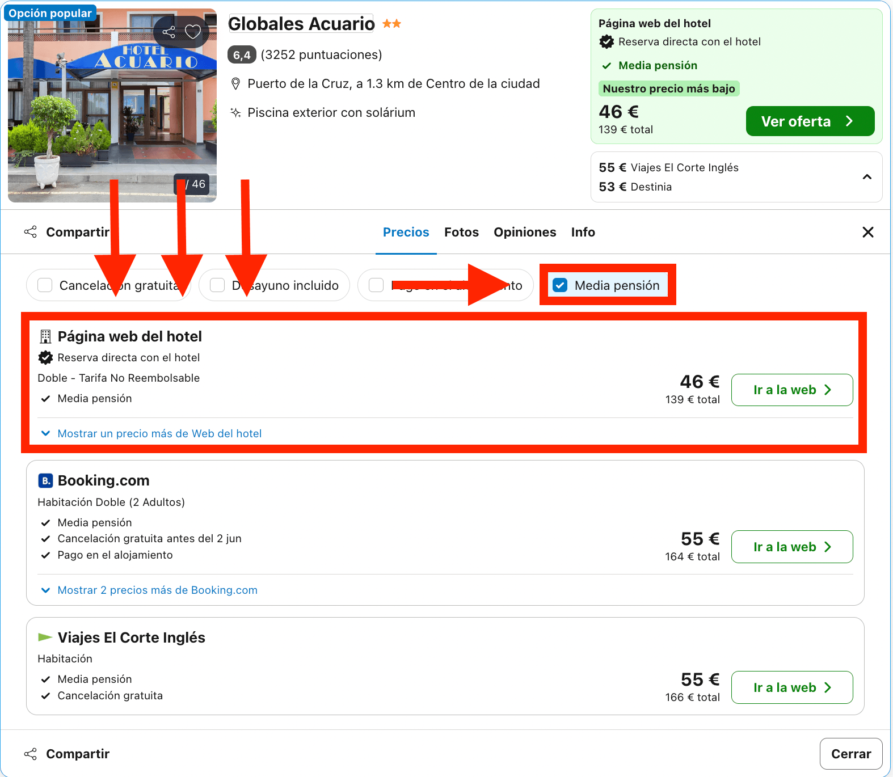
Task: Open the Precios tab
Action: pyautogui.click(x=406, y=232)
